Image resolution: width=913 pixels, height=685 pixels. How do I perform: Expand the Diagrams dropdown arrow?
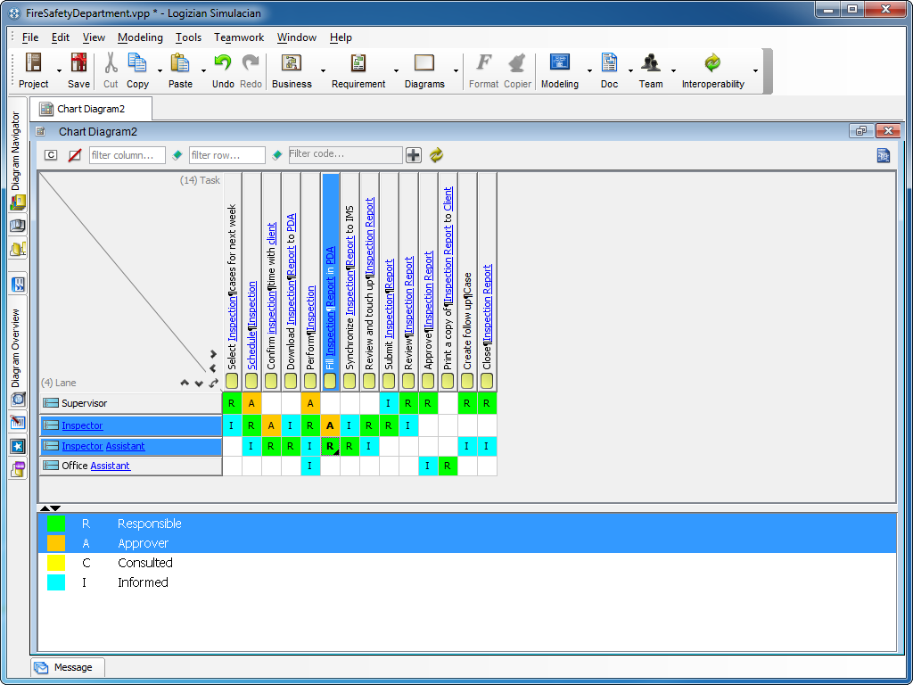[456, 71]
